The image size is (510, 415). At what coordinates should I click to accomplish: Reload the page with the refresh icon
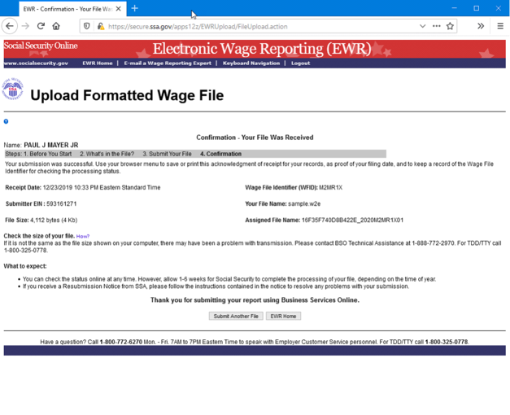[x=41, y=26]
